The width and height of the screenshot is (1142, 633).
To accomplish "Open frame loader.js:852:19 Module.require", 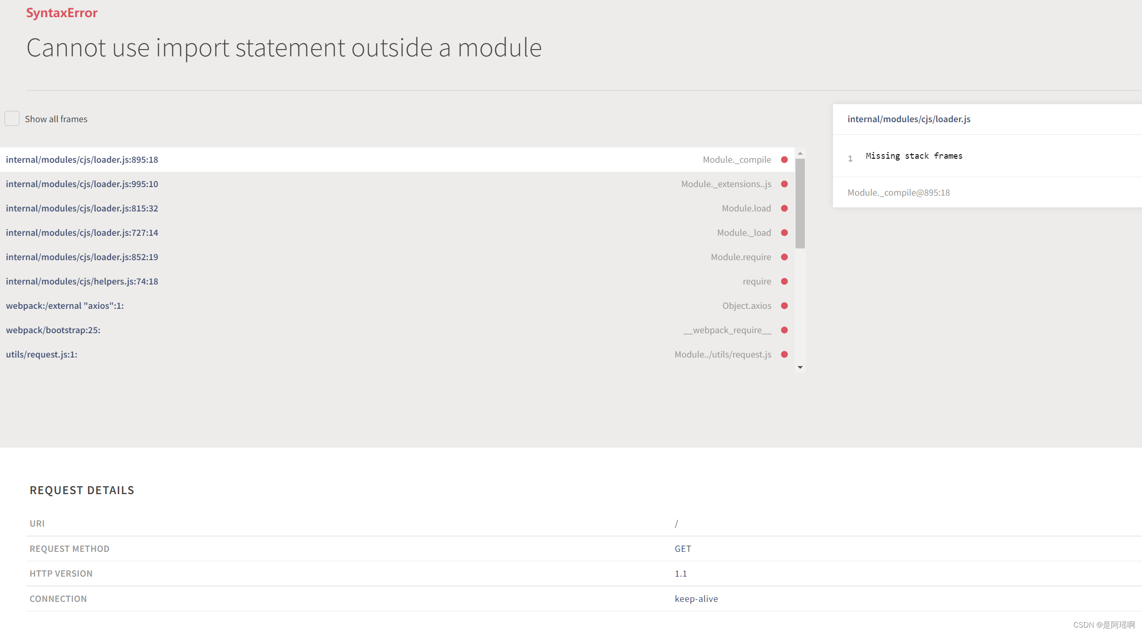I will (397, 257).
